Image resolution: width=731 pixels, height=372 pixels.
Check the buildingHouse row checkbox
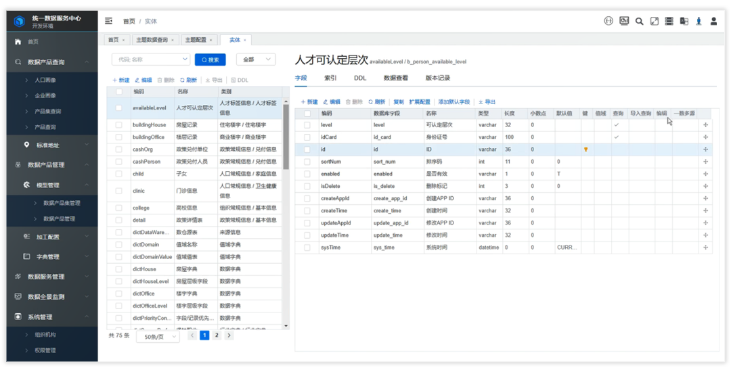119,125
